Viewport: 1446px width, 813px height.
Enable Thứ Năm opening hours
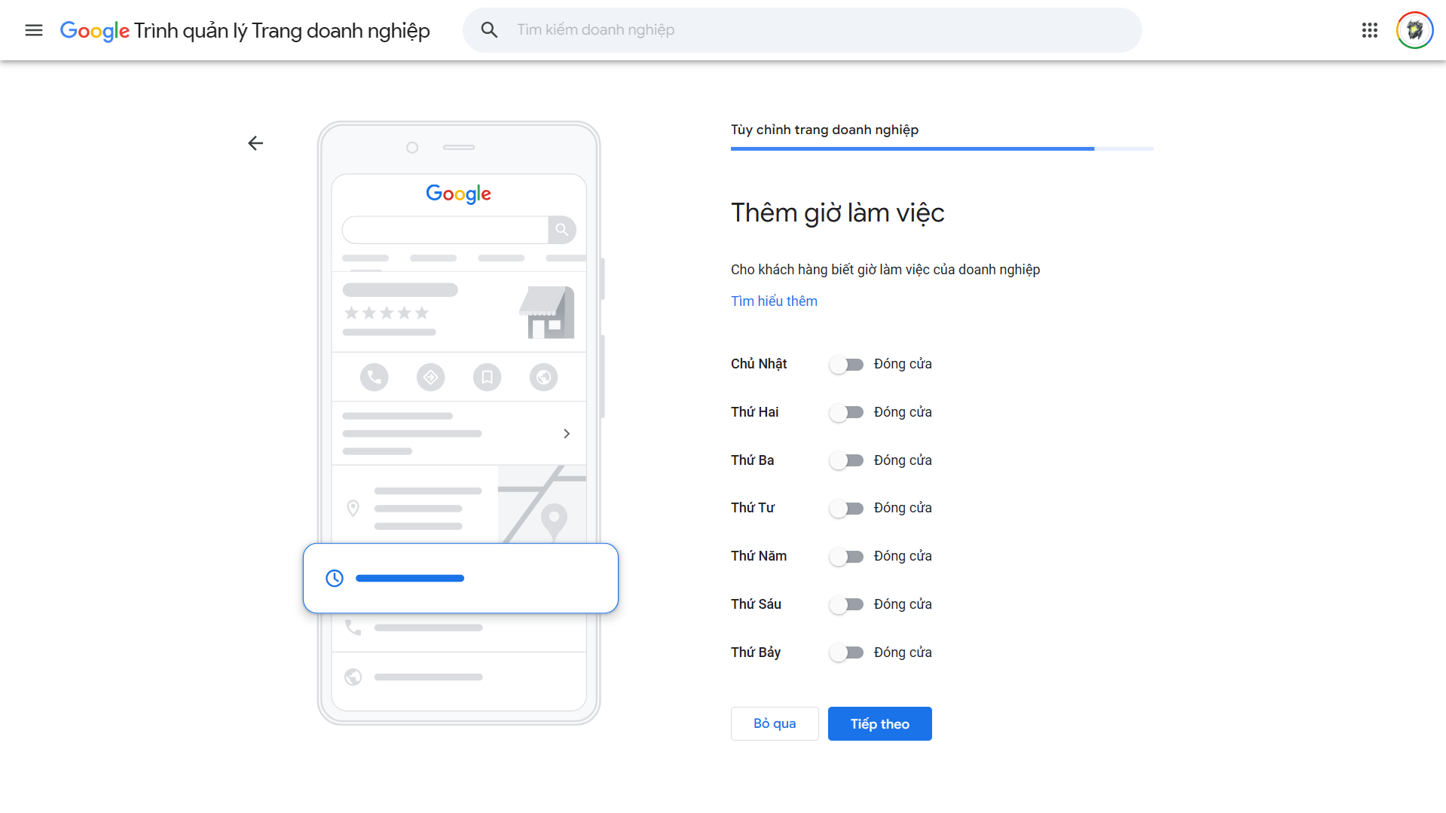tap(846, 557)
